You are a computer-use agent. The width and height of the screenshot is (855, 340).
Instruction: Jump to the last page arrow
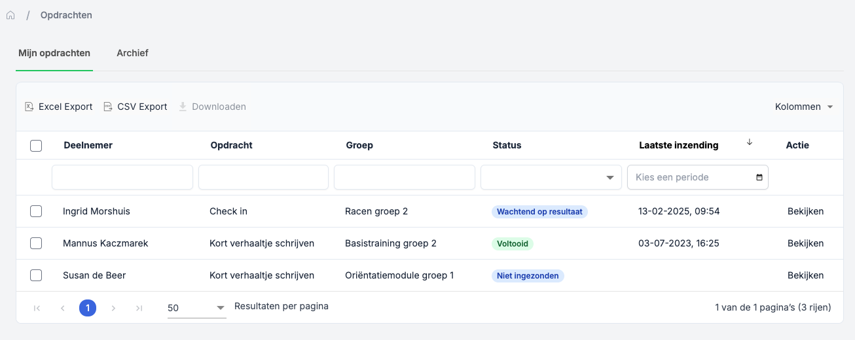[x=139, y=308]
